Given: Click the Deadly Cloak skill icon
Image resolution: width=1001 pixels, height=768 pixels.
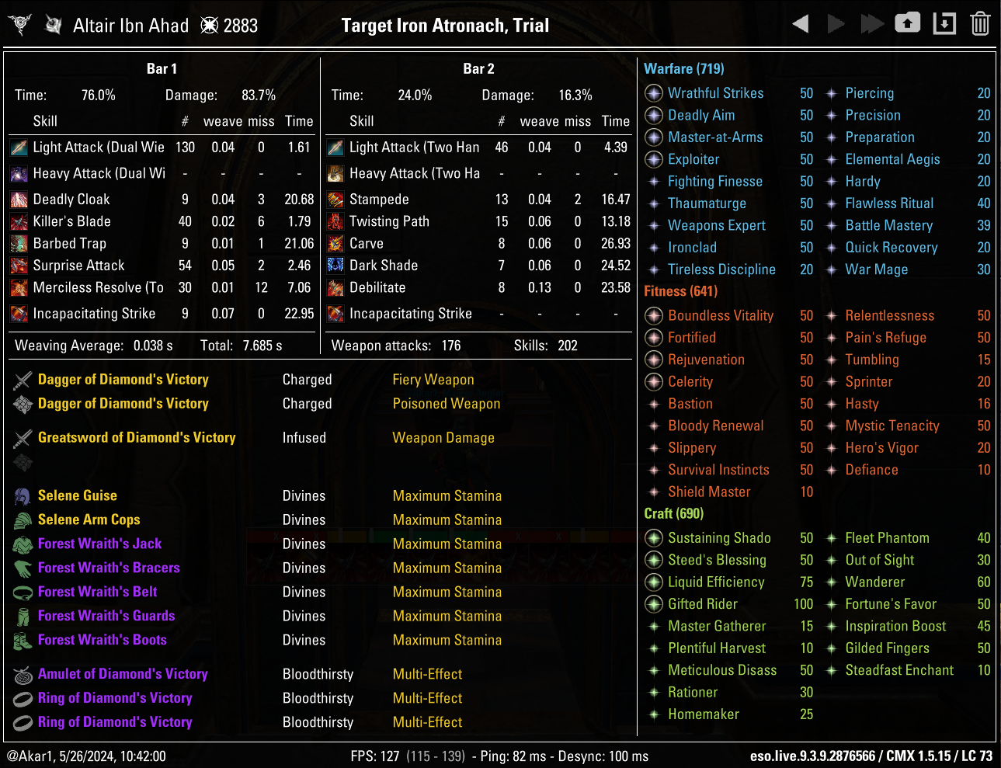Looking at the screenshot, I should 19,200.
